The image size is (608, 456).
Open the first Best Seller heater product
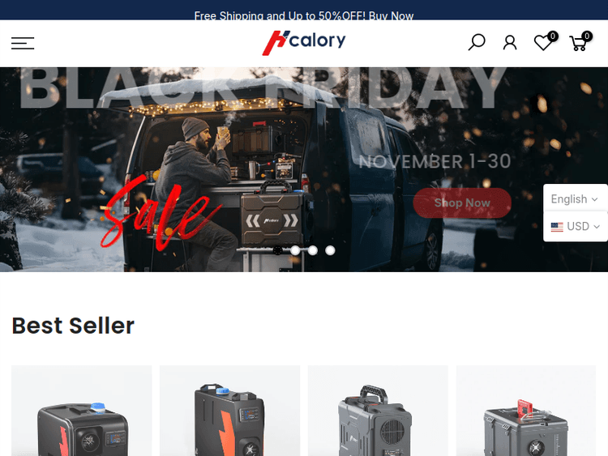[x=81, y=411]
